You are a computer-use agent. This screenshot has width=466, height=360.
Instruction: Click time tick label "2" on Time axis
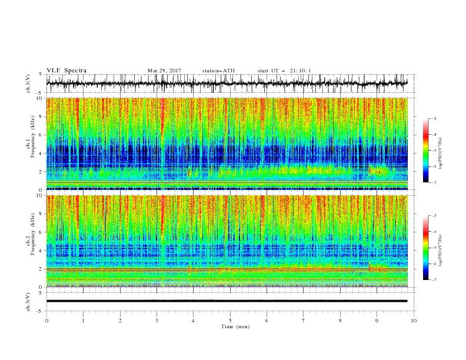pyautogui.click(x=120, y=321)
